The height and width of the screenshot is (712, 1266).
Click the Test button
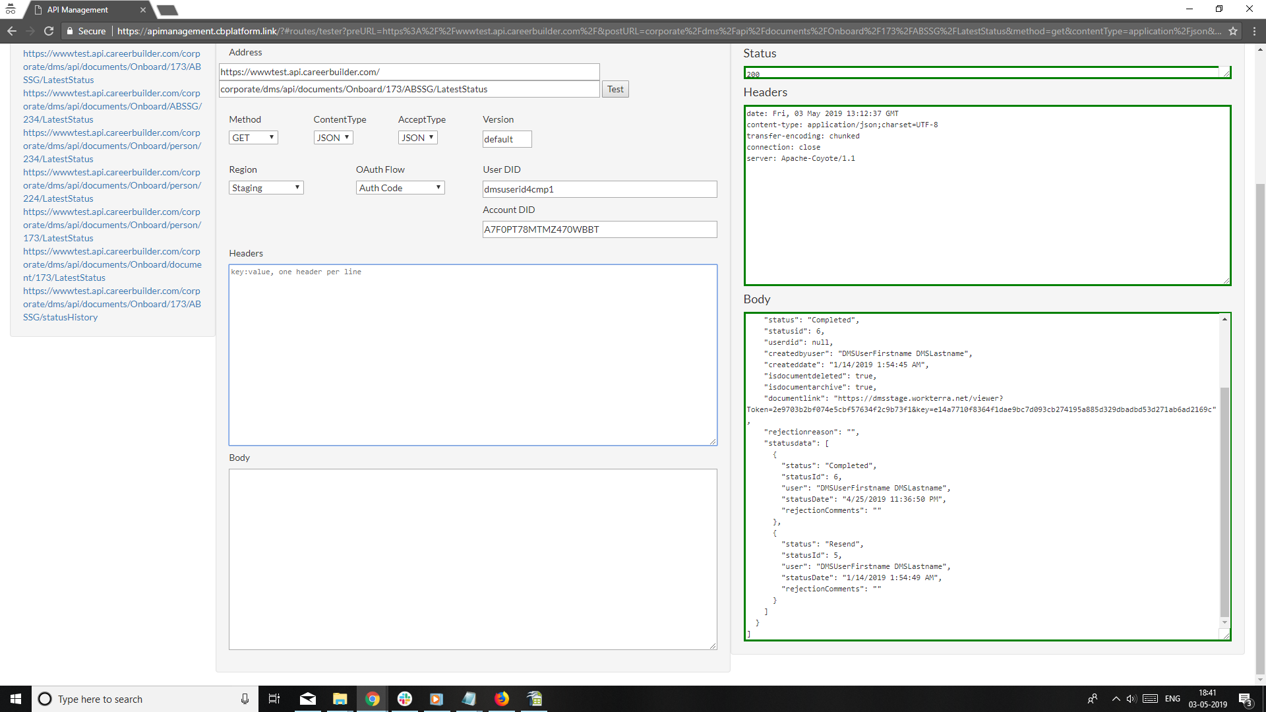(x=615, y=89)
